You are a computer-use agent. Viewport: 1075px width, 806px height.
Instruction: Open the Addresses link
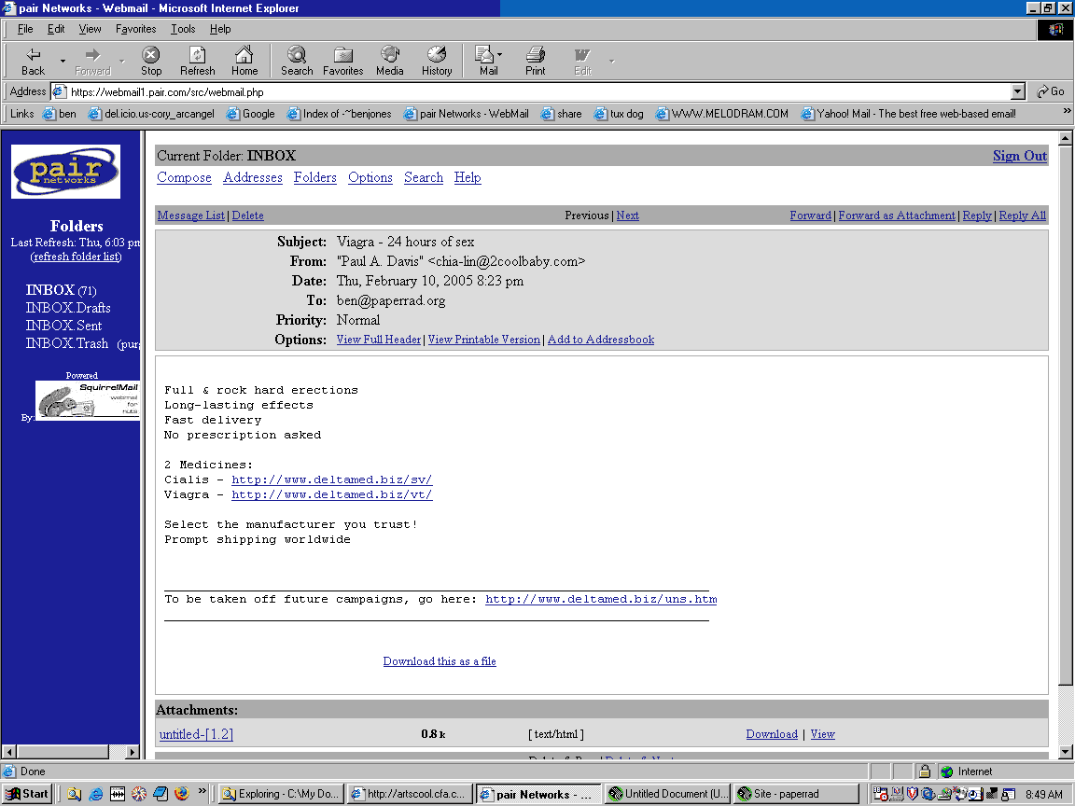click(x=253, y=177)
